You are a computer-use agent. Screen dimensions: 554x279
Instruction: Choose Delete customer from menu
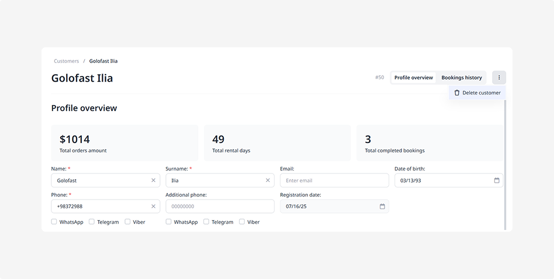pos(481,93)
